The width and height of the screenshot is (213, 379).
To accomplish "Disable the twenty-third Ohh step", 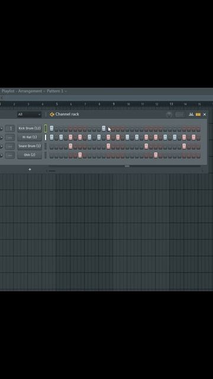I will click(156, 155).
